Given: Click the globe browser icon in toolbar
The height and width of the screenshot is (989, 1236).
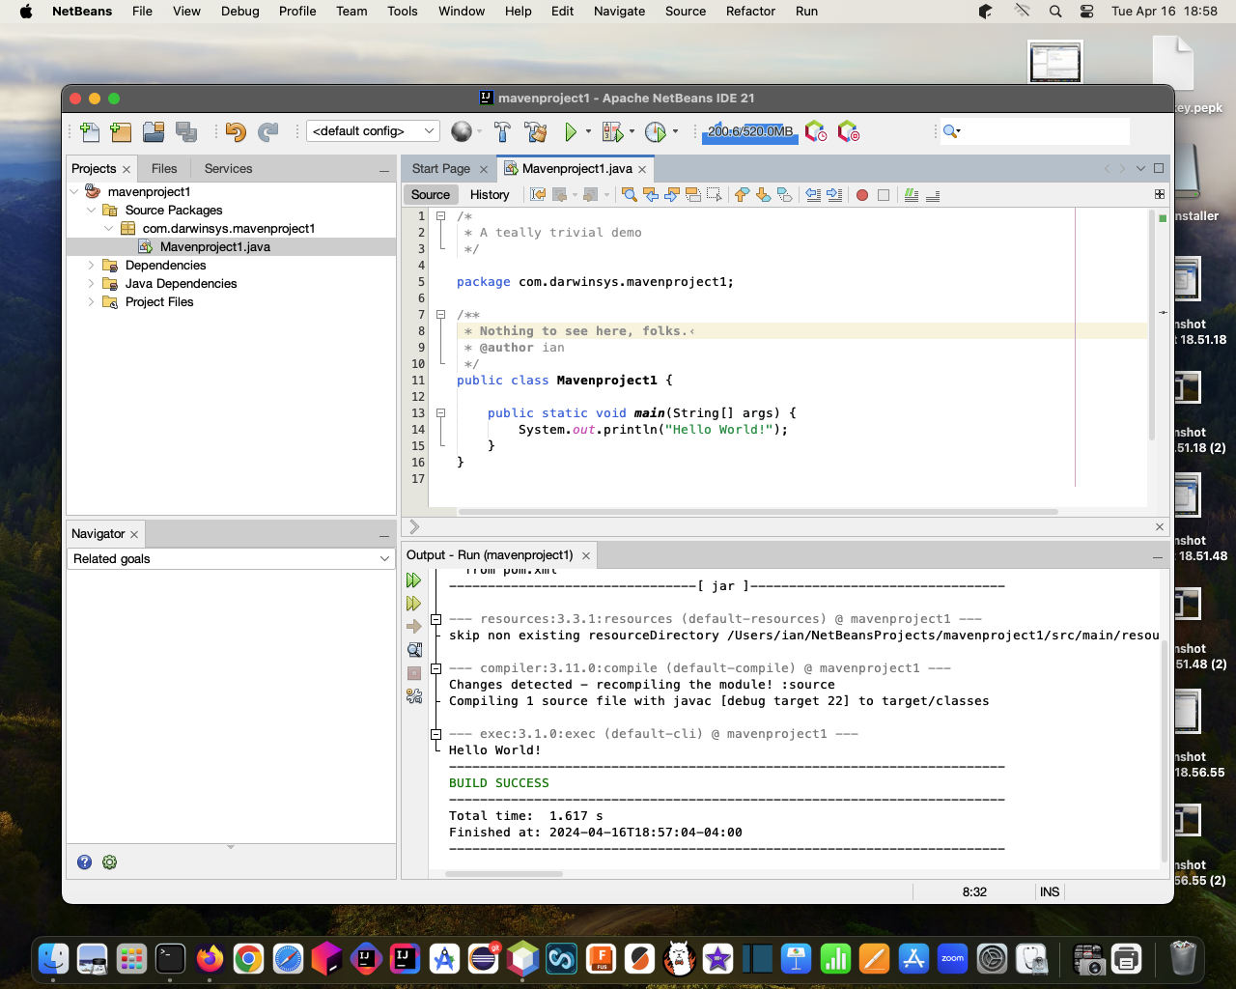Looking at the screenshot, I should tap(462, 131).
